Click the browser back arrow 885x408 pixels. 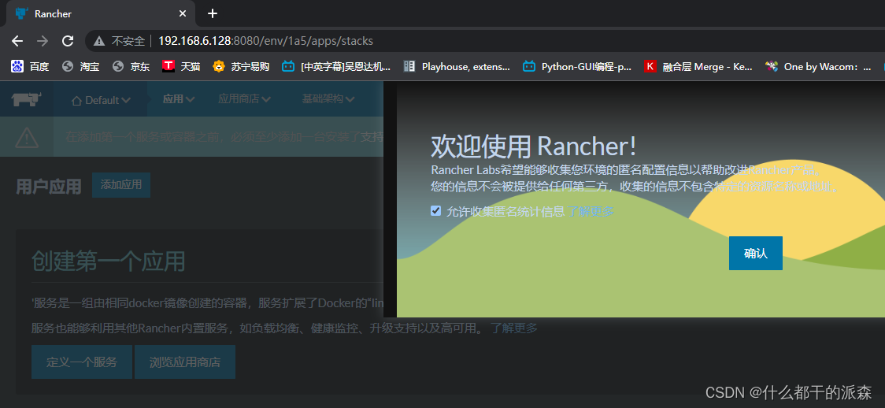[x=17, y=41]
